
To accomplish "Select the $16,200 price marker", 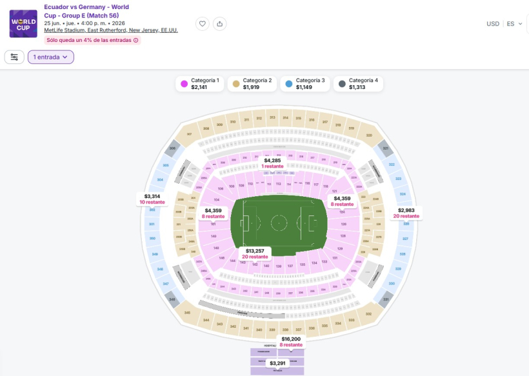I will pos(291,342).
